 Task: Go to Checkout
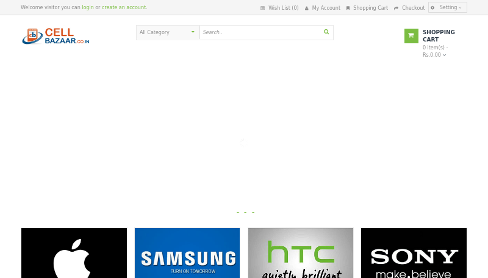(414, 8)
